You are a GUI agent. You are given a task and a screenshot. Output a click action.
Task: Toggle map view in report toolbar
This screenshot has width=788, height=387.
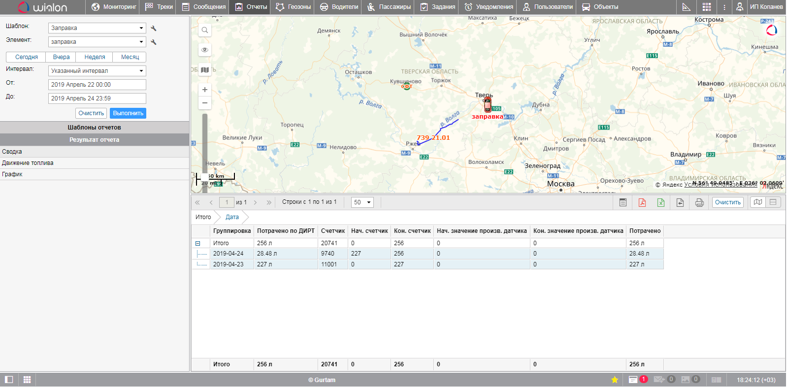pyautogui.click(x=758, y=202)
